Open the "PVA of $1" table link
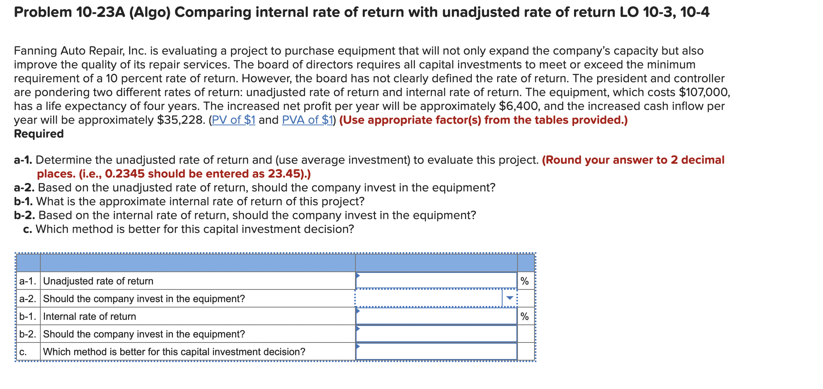This screenshot has width=823, height=389. coord(307,120)
